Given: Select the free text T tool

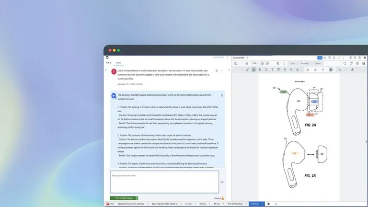Looking at the screenshot, I should [272, 69].
